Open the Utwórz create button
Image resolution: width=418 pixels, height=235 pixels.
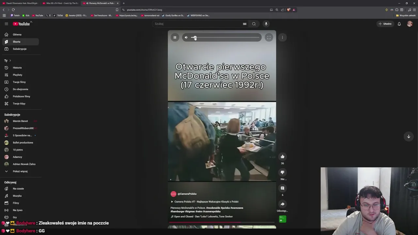click(385, 24)
